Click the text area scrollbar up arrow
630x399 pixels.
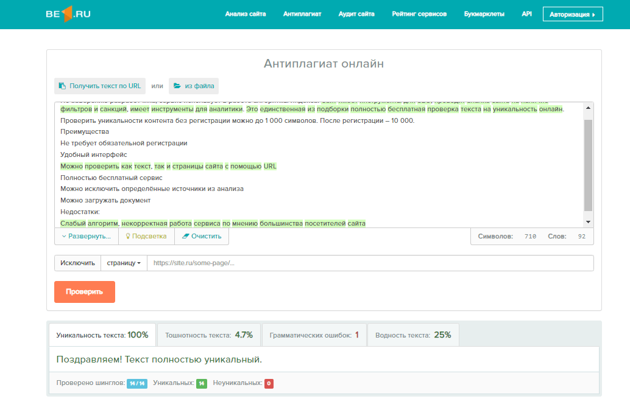[x=588, y=108]
